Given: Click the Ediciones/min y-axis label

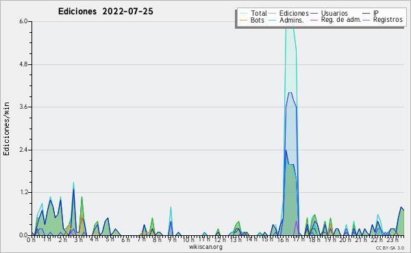Looking at the screenshot, I should click(6, 129).
